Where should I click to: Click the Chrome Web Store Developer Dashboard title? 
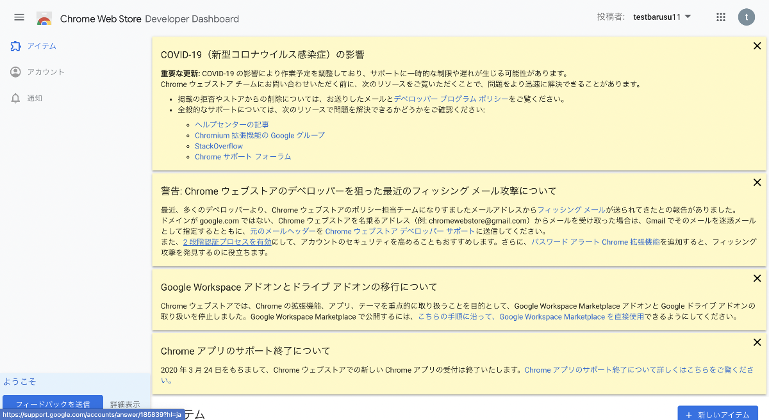(x=149, y=19)
